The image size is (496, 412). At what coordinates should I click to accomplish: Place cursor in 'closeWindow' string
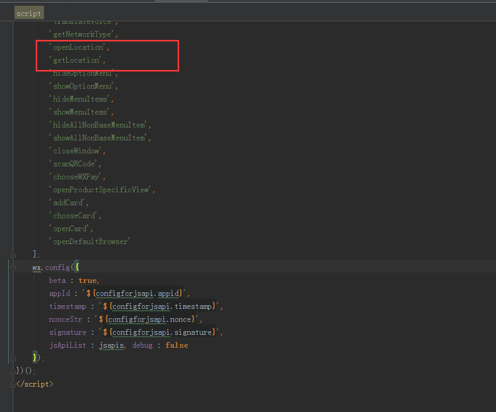click(x=76, y=151)
